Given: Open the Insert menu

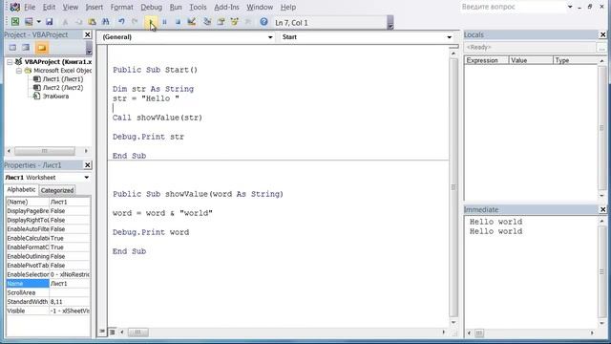Looking at the screenshot, I should 94,7.
